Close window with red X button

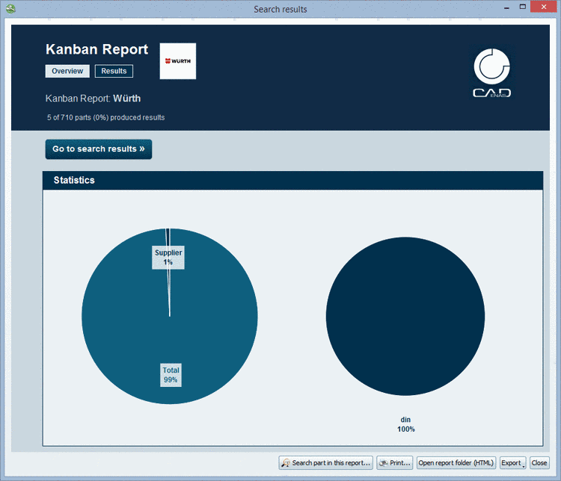pos(544,7)
